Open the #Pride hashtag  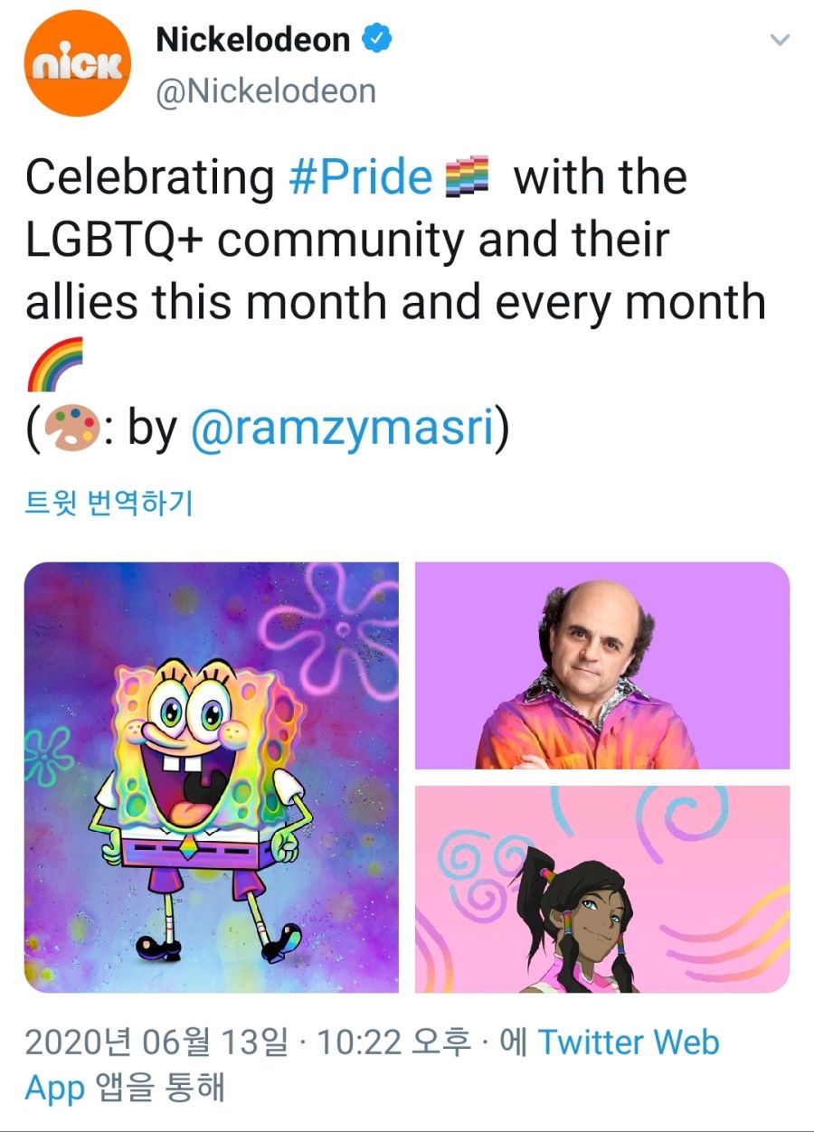pos(361,177)
